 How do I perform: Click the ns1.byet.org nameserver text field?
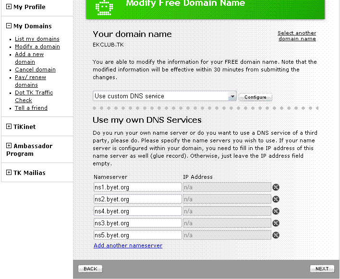[137, 187]
